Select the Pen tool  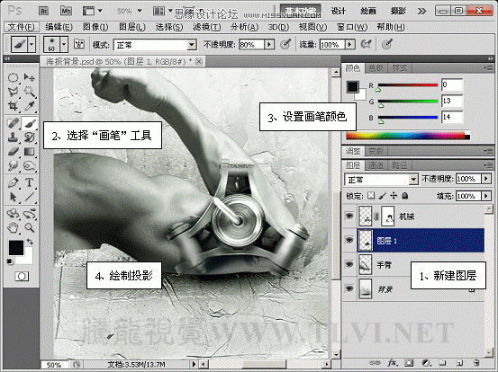[x=13, y=182]
